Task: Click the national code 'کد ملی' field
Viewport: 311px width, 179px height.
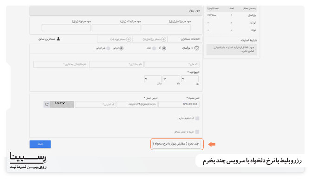Action: (x=172, y=64)
